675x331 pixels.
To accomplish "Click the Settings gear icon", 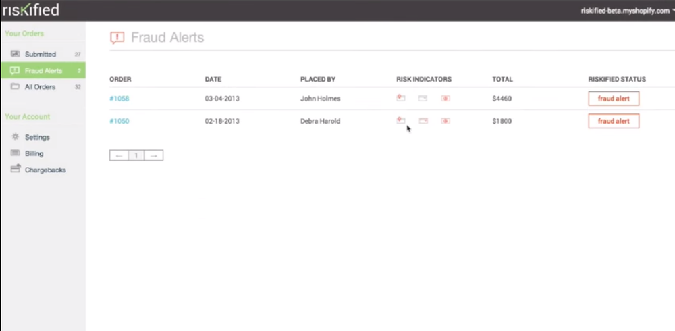I will (x=15, y=136).
